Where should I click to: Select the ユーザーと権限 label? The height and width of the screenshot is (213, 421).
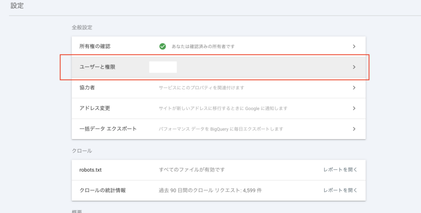pyautogui.click(x=97, y=67)
